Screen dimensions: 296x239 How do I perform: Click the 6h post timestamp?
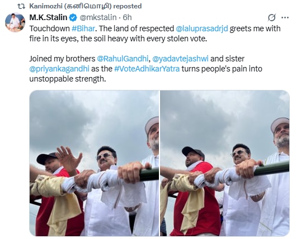(x=127, y=17)
